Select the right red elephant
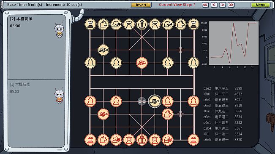Viewport: 275px width, 154px height. click(168, 140)
